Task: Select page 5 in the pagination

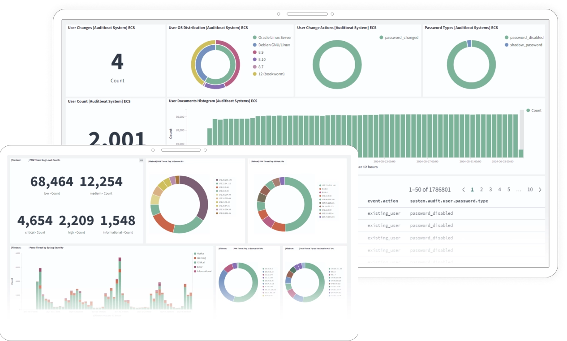Action: (509, 190)
